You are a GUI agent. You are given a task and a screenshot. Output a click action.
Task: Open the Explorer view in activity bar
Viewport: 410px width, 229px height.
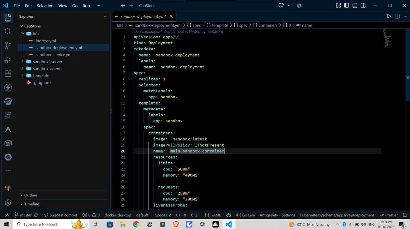pos(8,17)
